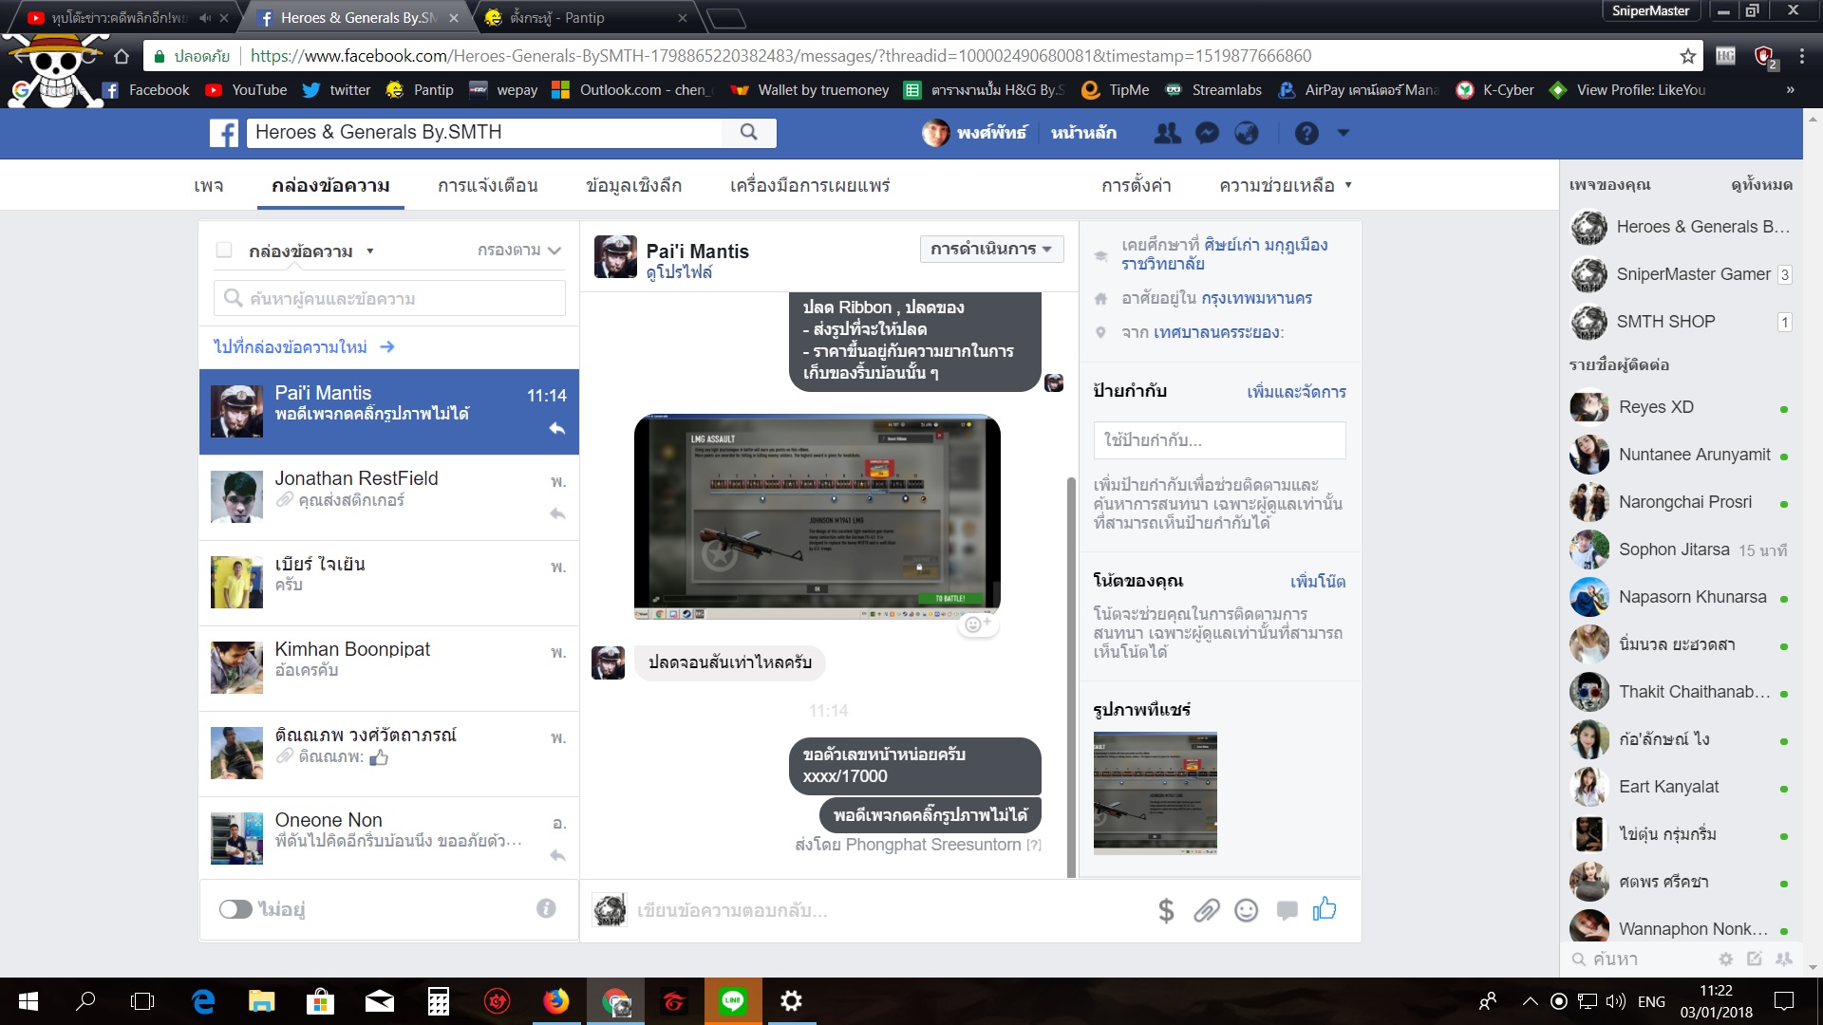The image size is (1823, 1025).
Task: Click the dollar sign payment icon
Action: click(1166, 911)
